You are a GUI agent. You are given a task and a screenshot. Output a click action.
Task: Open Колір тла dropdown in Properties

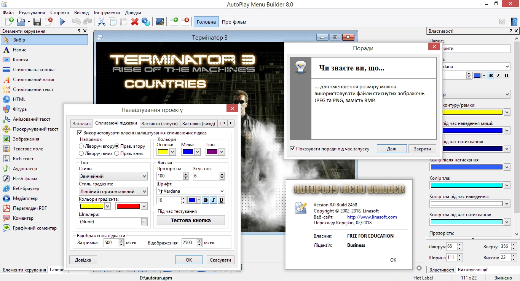point(507,185)
